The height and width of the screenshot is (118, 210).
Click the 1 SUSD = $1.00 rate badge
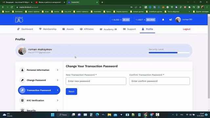tap(120, 20)
